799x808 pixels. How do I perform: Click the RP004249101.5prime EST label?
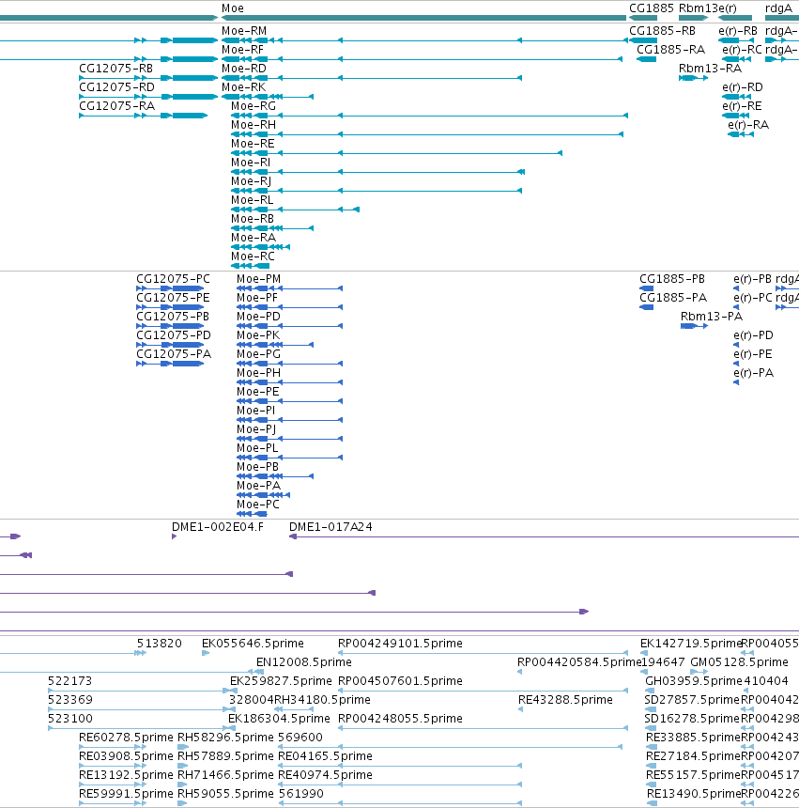tap(400, 644)
